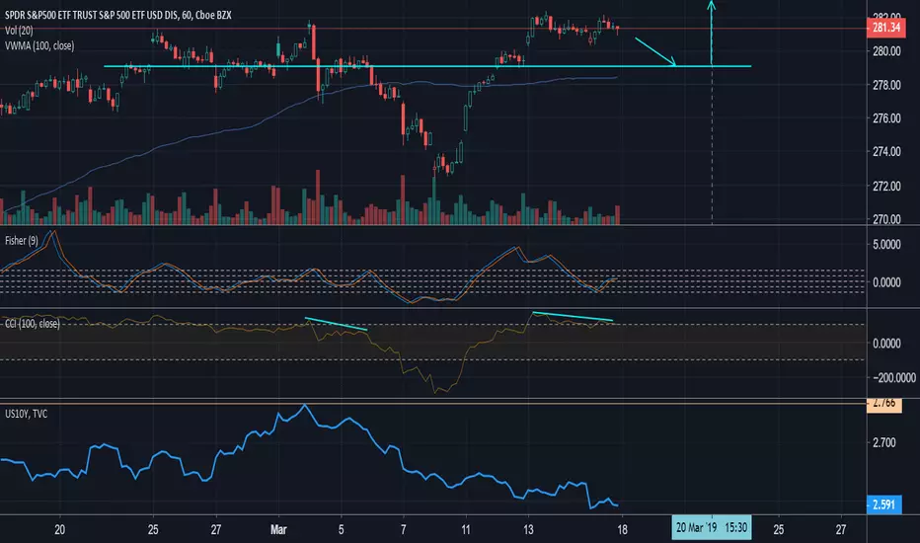Click the CCI (100, close) indicator label
This screenshot has height=543, width=920.
[33, 324]
